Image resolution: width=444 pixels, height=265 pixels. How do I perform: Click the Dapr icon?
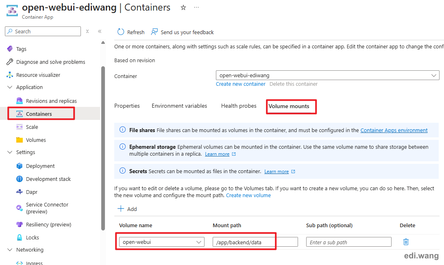(x=20, y=192)
